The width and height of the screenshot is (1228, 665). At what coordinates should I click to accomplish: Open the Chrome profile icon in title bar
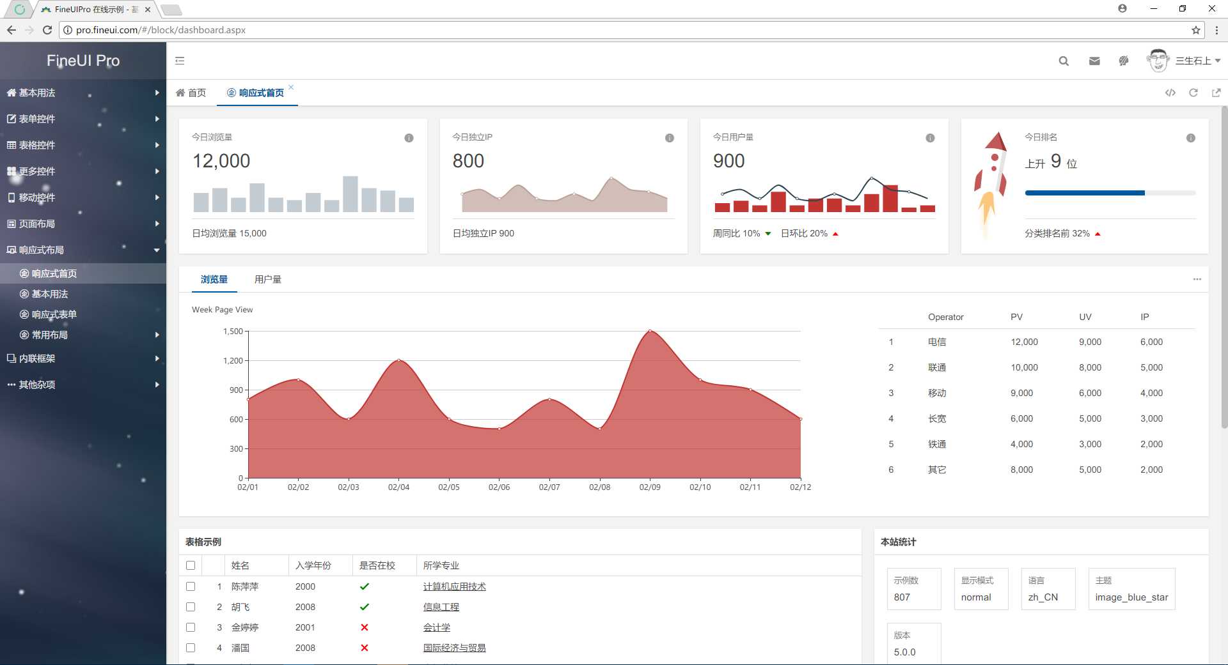coord(1122,8)
